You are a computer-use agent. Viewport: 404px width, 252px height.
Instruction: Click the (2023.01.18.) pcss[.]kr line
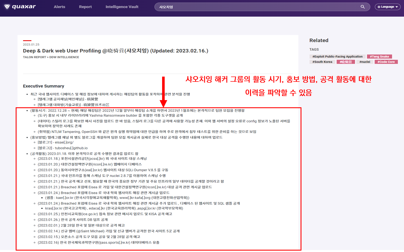[92, 158]
